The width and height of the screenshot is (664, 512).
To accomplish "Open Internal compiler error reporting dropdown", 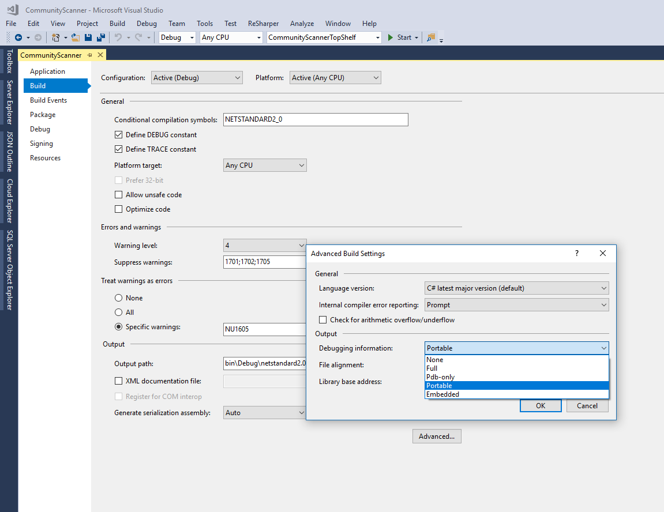I will [x=517, y=305].
